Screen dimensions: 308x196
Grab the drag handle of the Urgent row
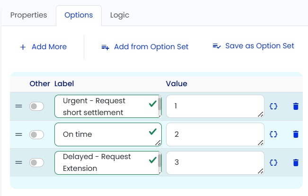click(x=18, y=106)
